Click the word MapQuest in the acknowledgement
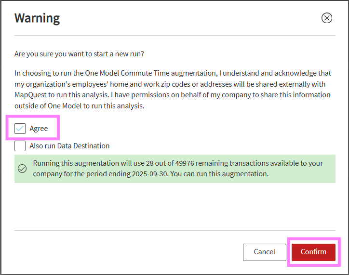 [30, 95]
